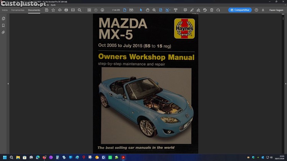Image resolution: width=287 pixels, height=161 pixels.
Task: Open the attachments paperclip panel
Action: pos(3,32)
